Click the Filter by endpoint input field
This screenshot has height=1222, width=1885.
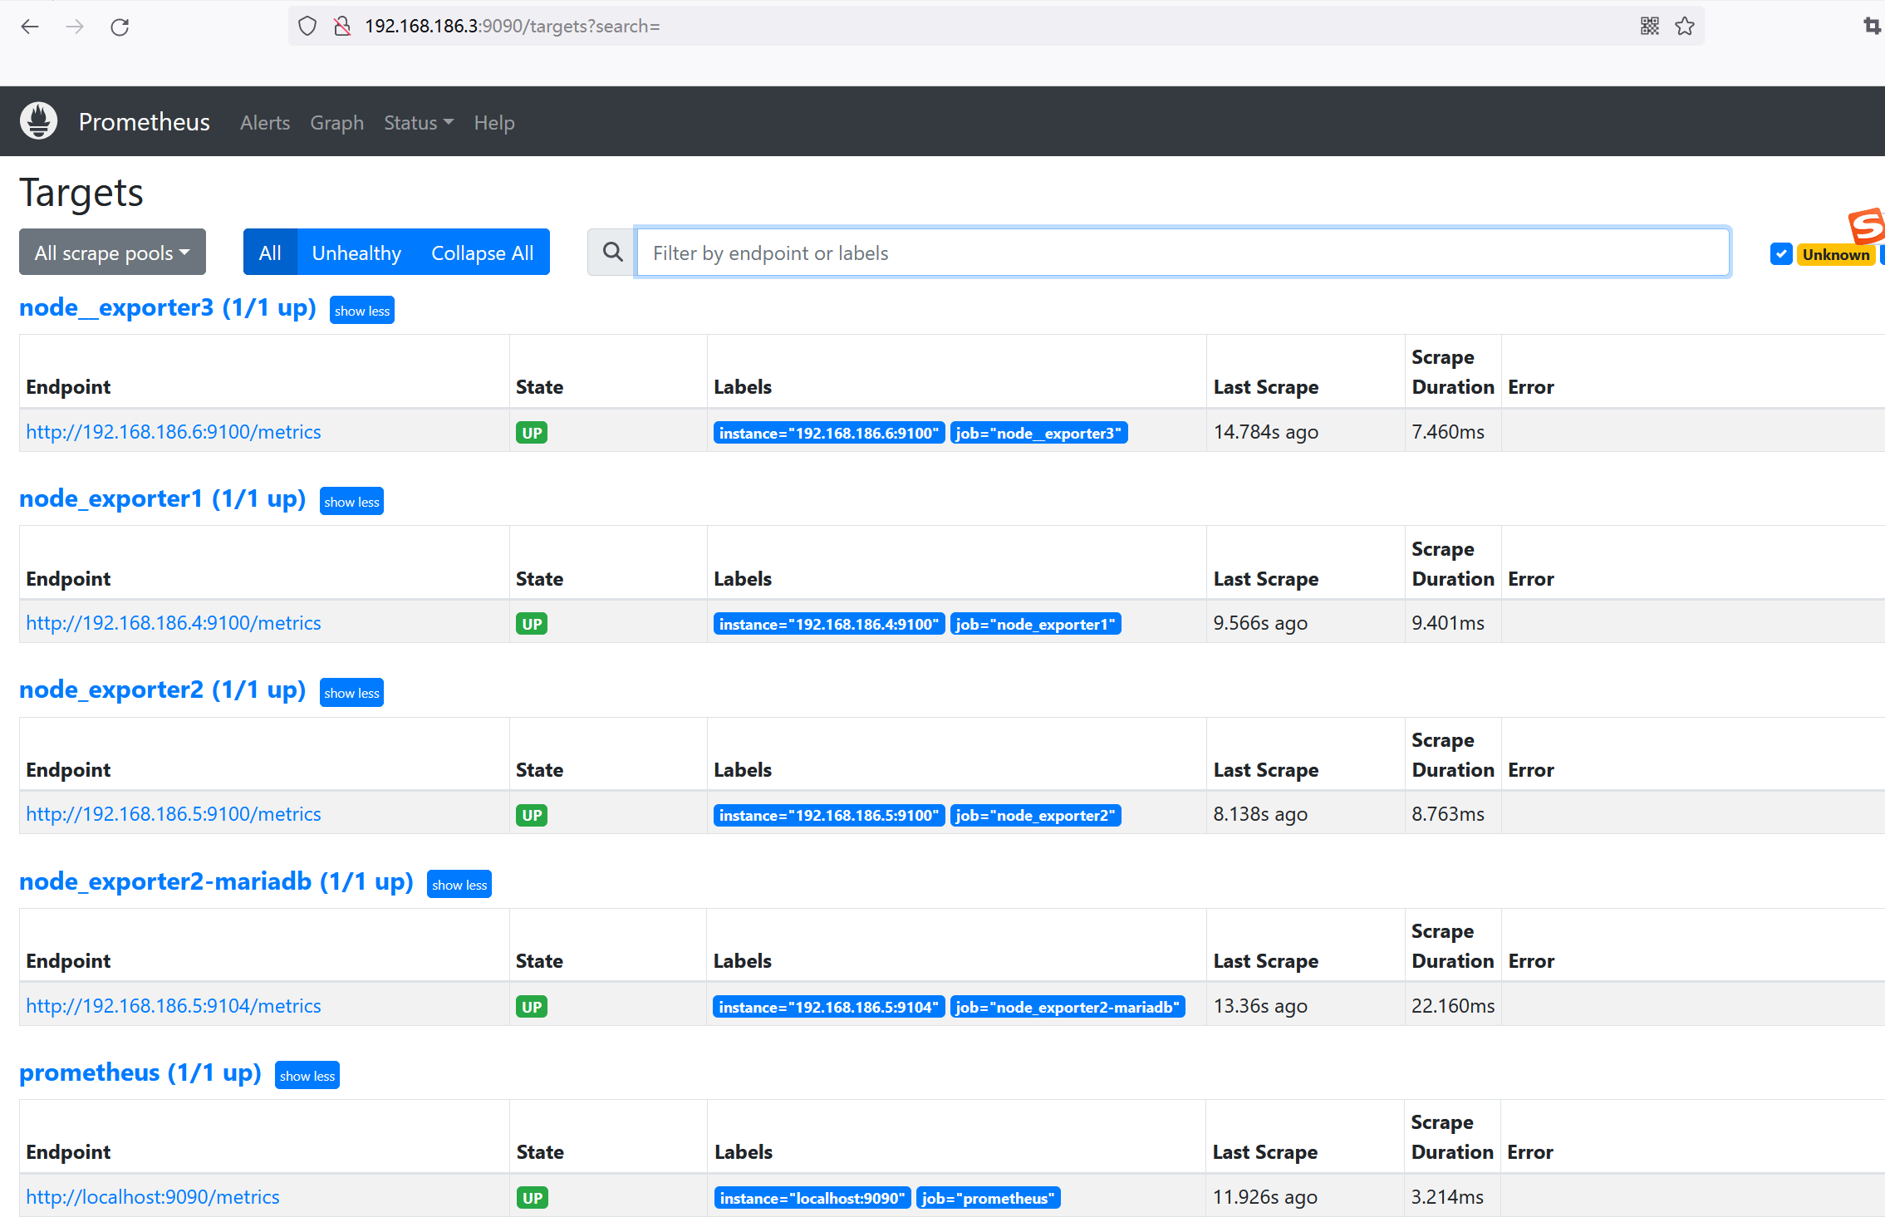coord(1181,253)
